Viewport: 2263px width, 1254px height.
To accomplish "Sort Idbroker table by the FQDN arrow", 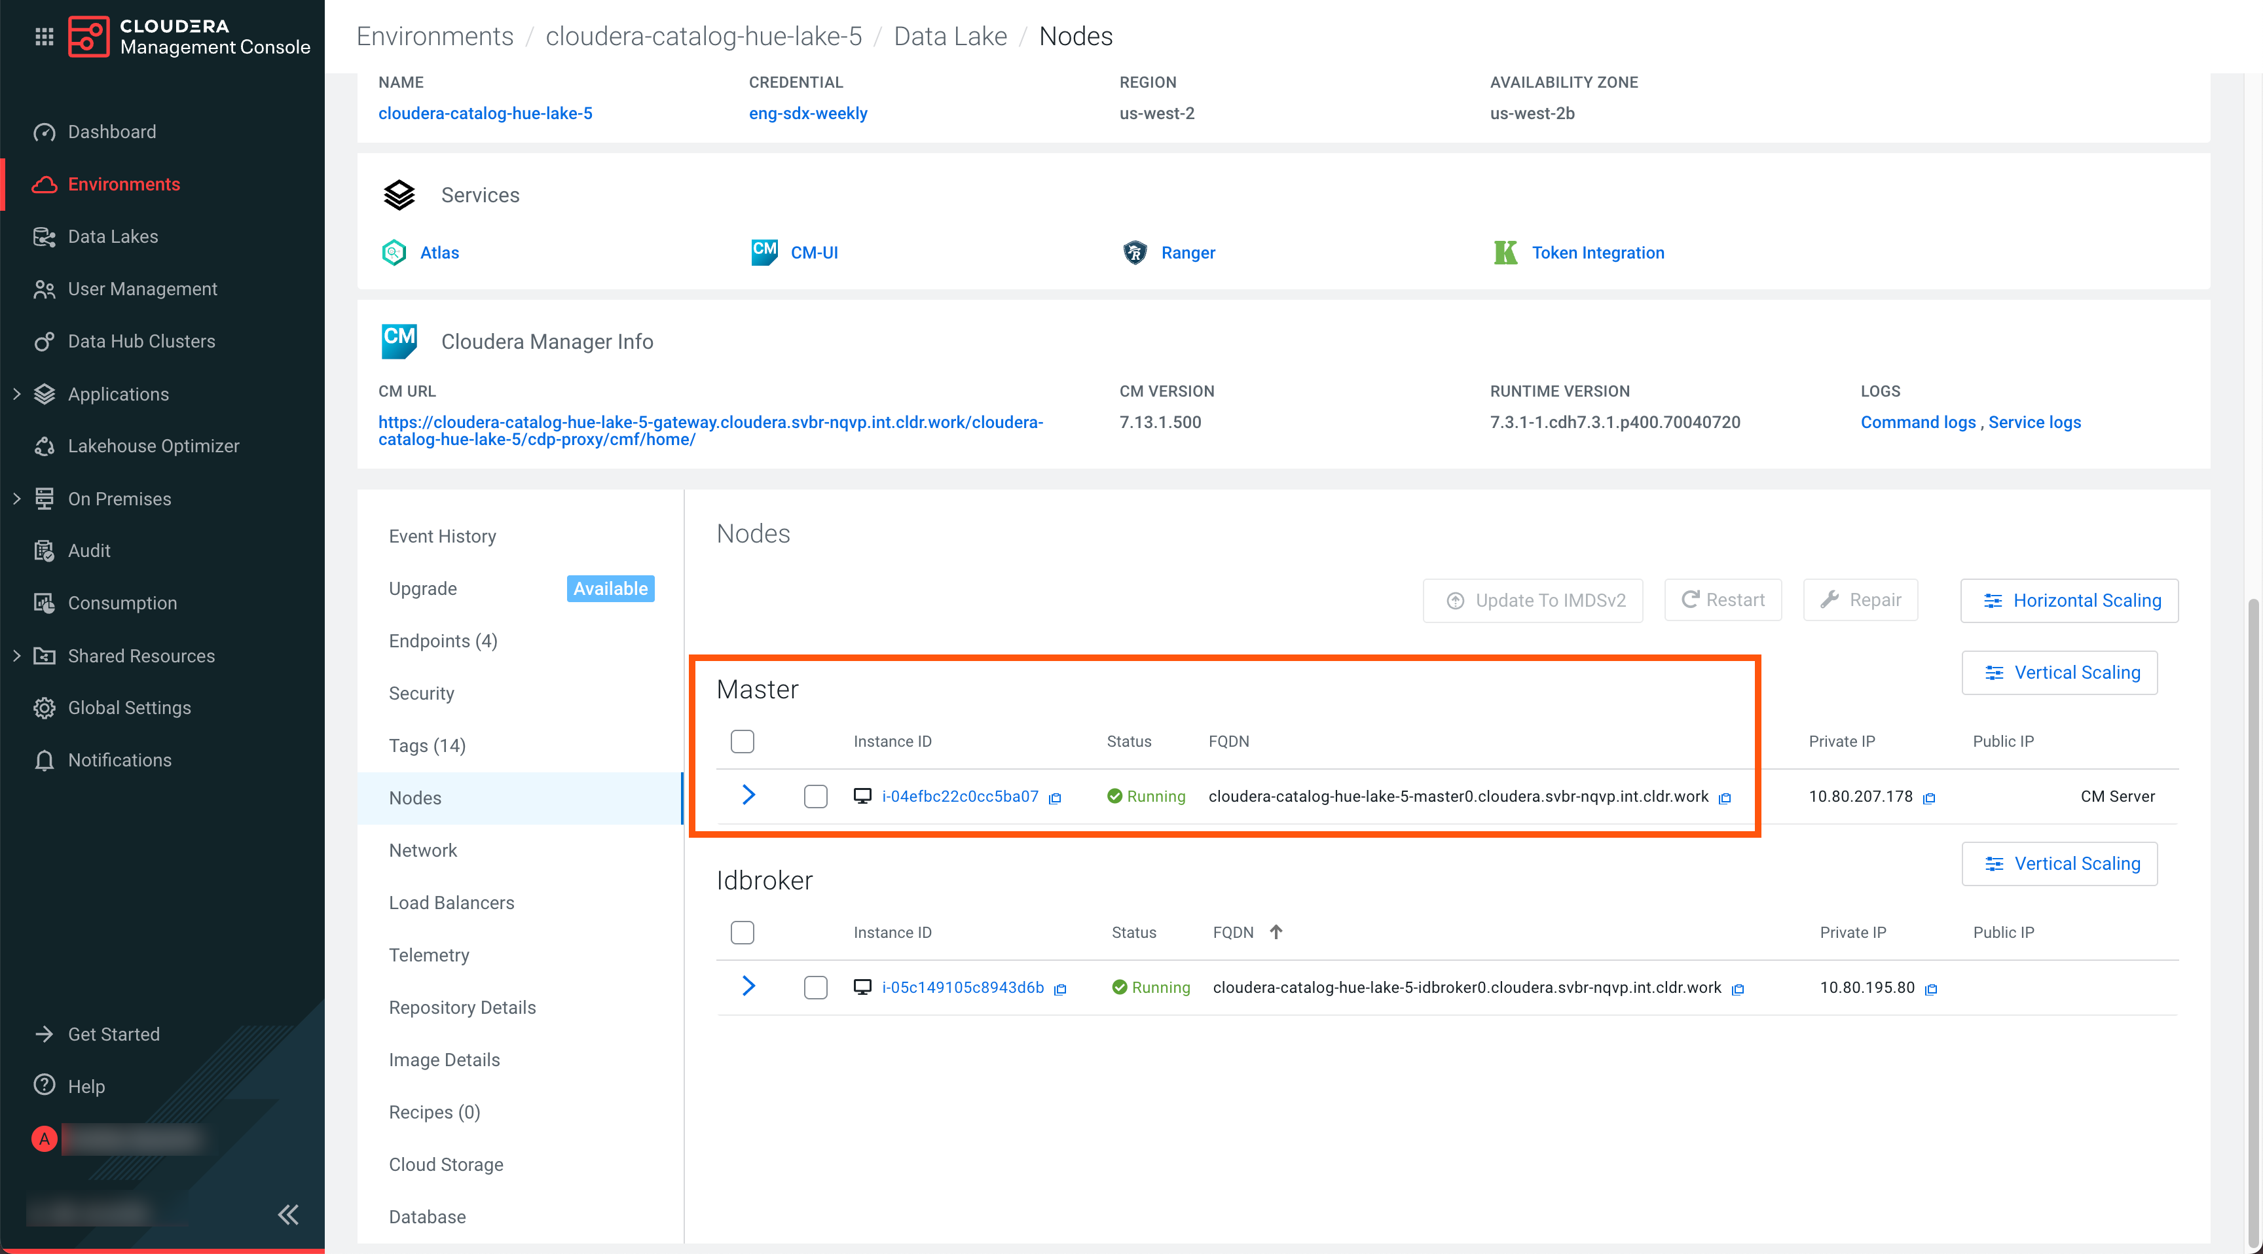I will [1276, 933].
